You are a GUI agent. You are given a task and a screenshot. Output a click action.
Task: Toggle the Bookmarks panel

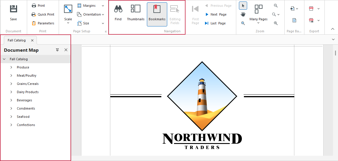(157, 14)
